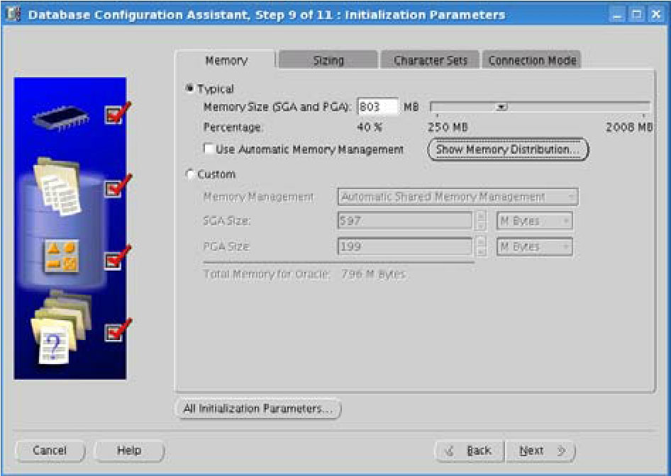Select the Custom memory option
The image size is (671, 476).
pyautogui.click(x=189, y=174)
